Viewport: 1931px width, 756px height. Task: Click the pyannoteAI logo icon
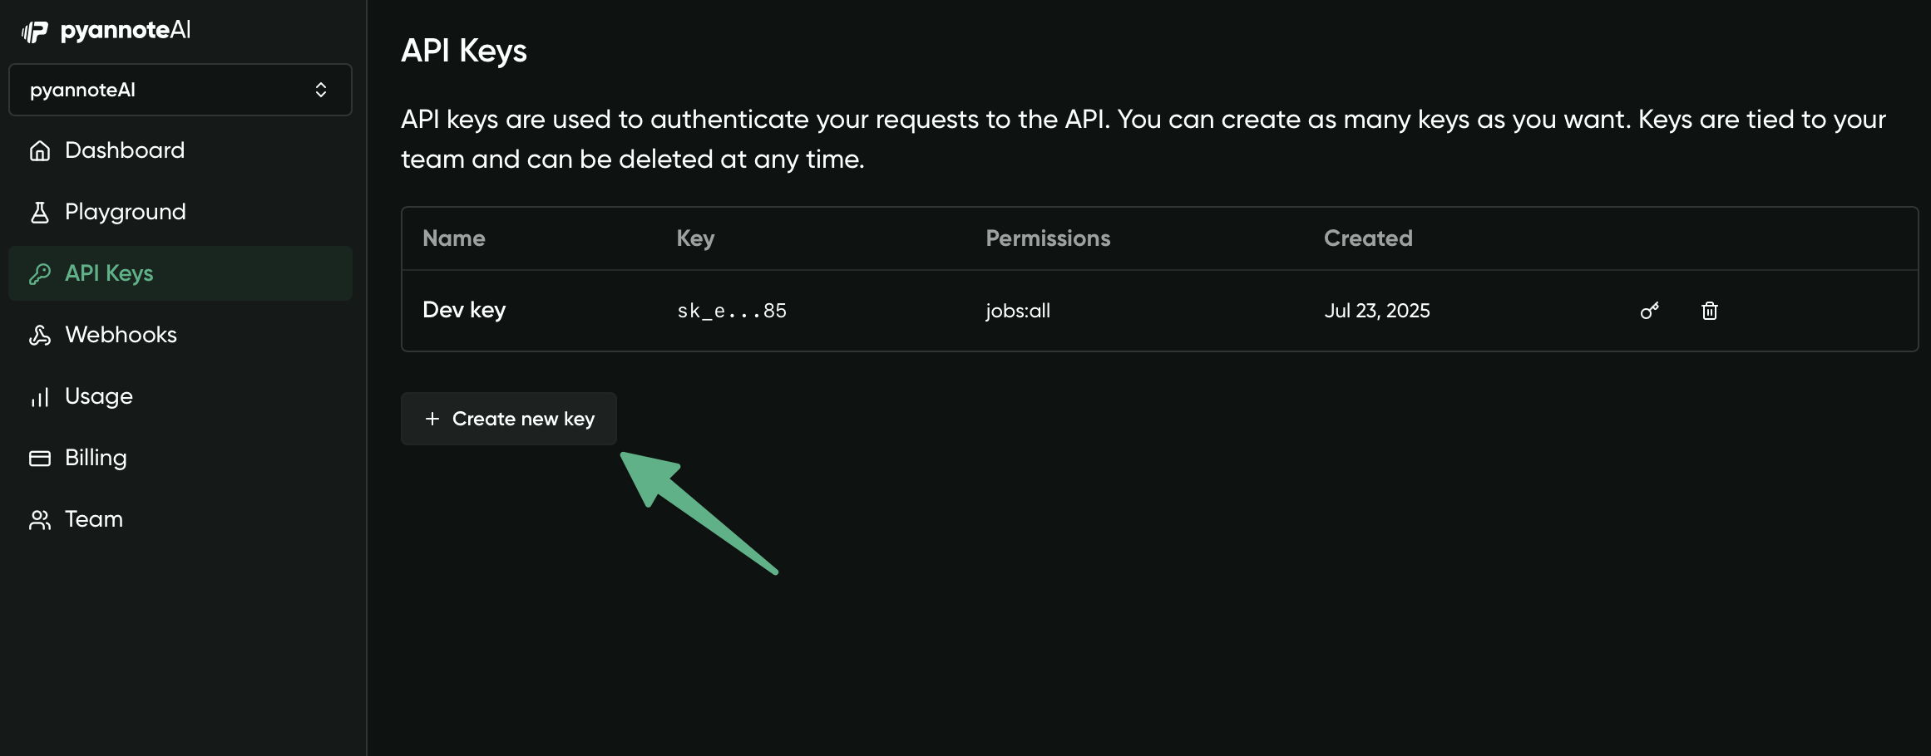click(34, 30)
